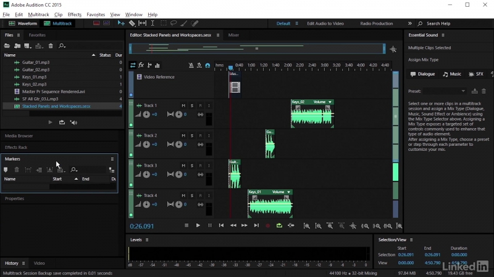This screenshot has width=494, height=277.
Task: Import file icon in Files panel
Action: [x=17, y=46]
